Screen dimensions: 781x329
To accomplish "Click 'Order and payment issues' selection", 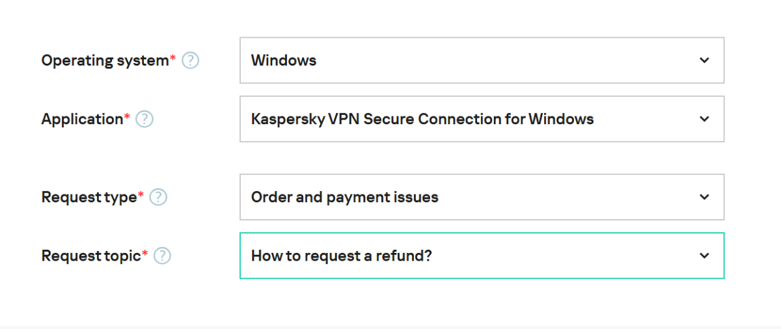I will coord(345,197).
